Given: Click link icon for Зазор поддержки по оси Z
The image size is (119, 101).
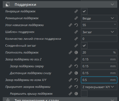Looking at the screenshot, I should point(76,59).
